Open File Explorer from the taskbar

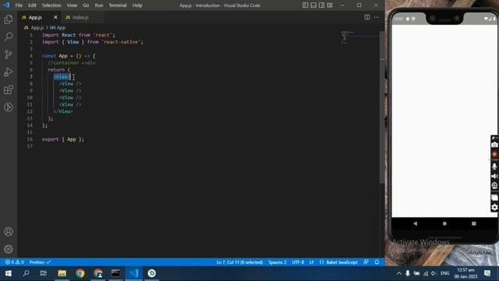point(62,273)
